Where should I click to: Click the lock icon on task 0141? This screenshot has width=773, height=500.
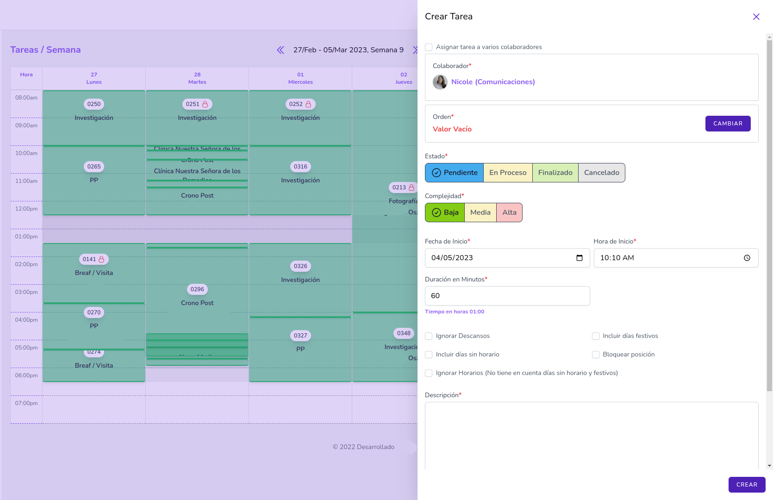tap(101, 259)
